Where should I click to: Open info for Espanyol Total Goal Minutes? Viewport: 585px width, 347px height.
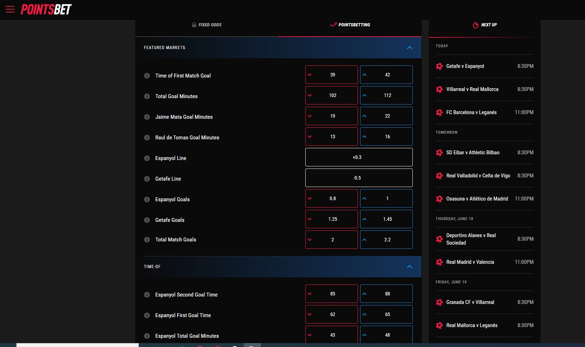pos(147,336)
